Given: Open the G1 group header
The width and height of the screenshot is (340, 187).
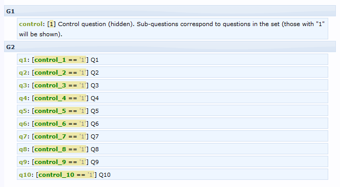Looking at the screenshot, I should coord(170,11).
